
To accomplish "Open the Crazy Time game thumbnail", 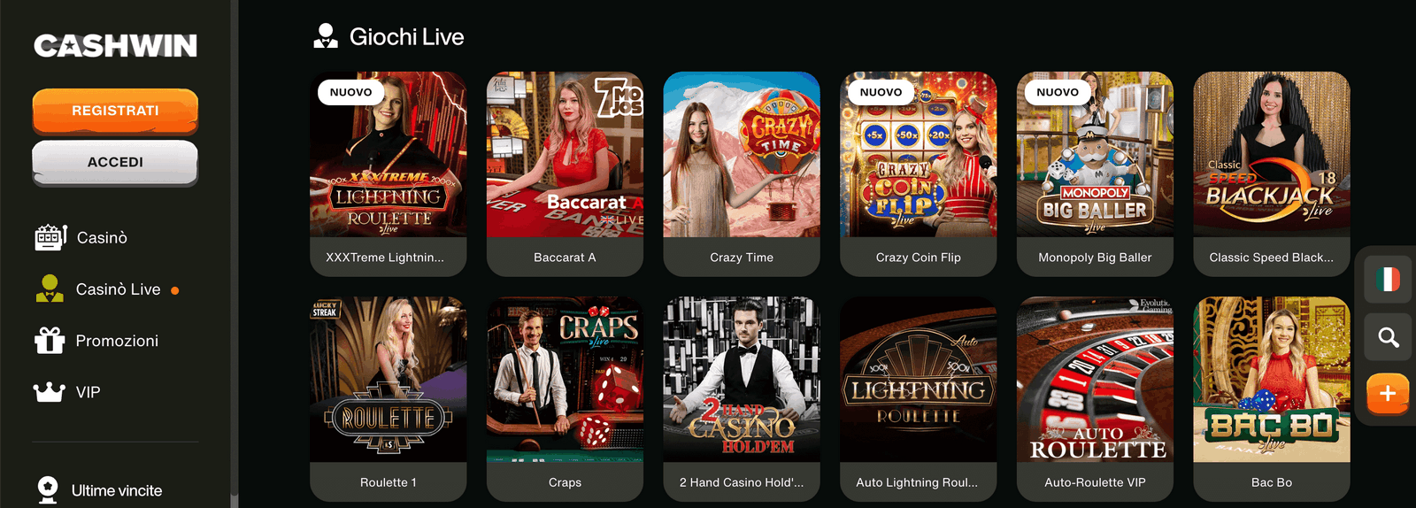I will (742, 173).
